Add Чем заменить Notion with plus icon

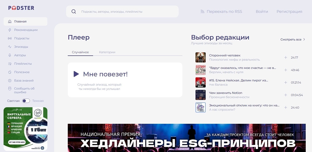tap(285, 95)
